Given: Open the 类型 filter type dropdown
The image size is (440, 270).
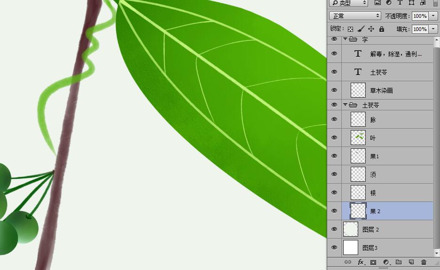Looking at the screenshot, I should tap(349, 2).
